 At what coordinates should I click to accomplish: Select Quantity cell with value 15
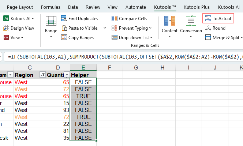(x=58, y=103)
